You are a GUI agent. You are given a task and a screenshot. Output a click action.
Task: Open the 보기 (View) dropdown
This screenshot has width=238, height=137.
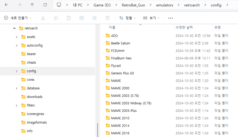click(x=151, y=18)
